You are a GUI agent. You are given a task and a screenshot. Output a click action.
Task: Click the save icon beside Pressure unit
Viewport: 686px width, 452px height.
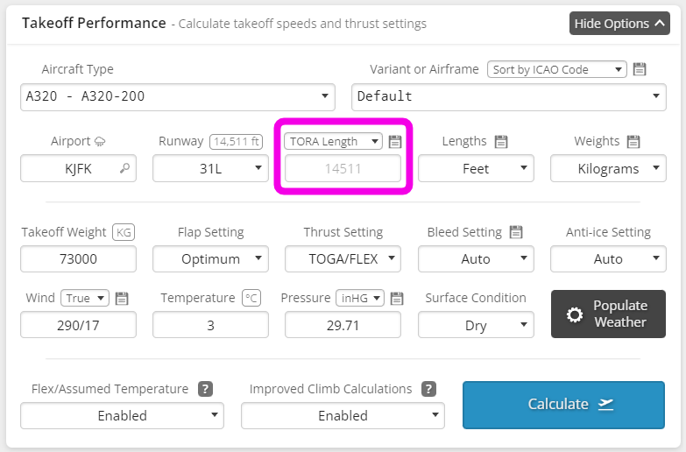tap(396, 298)
